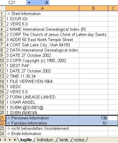Click the Name Box showing C21

13,2
